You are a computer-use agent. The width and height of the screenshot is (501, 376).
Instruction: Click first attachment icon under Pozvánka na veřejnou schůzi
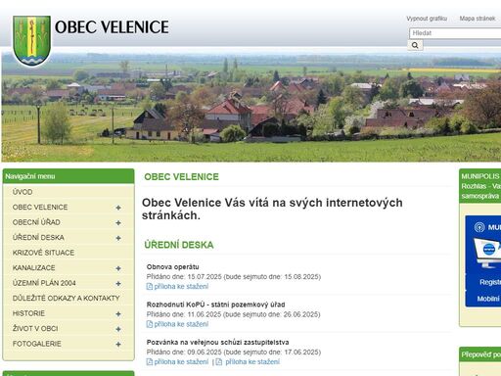[150, 361]
